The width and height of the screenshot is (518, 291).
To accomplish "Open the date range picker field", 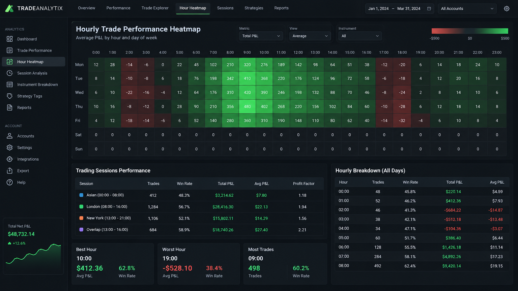I will [400, 9].
